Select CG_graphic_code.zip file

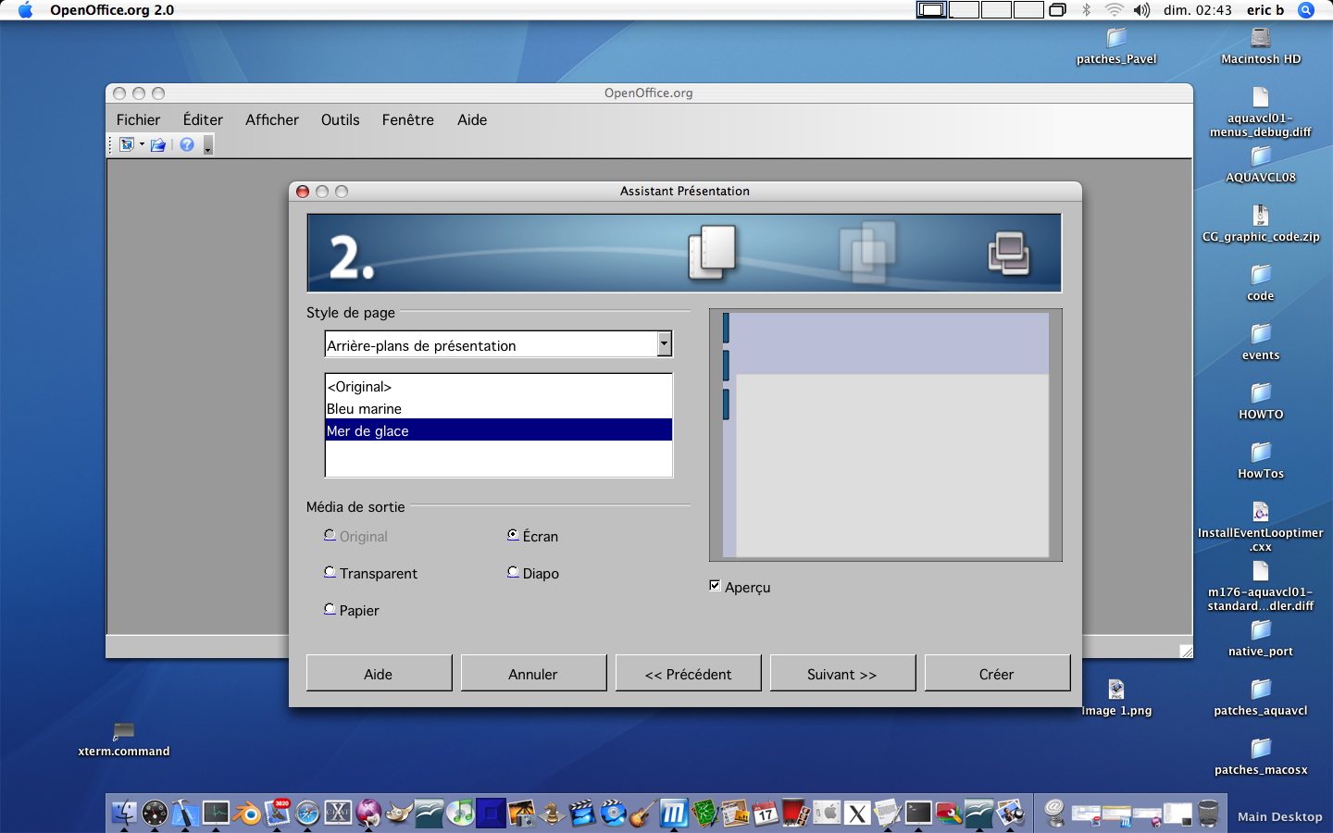point(1261,215)
